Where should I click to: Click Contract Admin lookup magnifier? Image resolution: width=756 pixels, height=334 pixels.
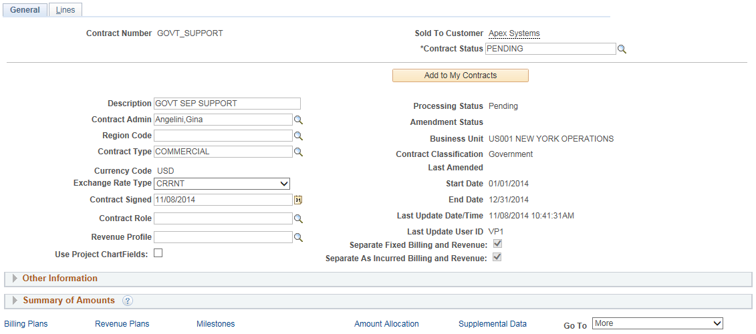click(299, 120)
